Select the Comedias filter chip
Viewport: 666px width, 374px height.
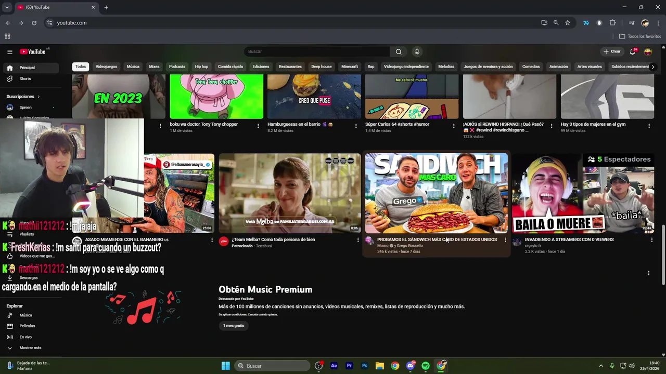point(531,66)
